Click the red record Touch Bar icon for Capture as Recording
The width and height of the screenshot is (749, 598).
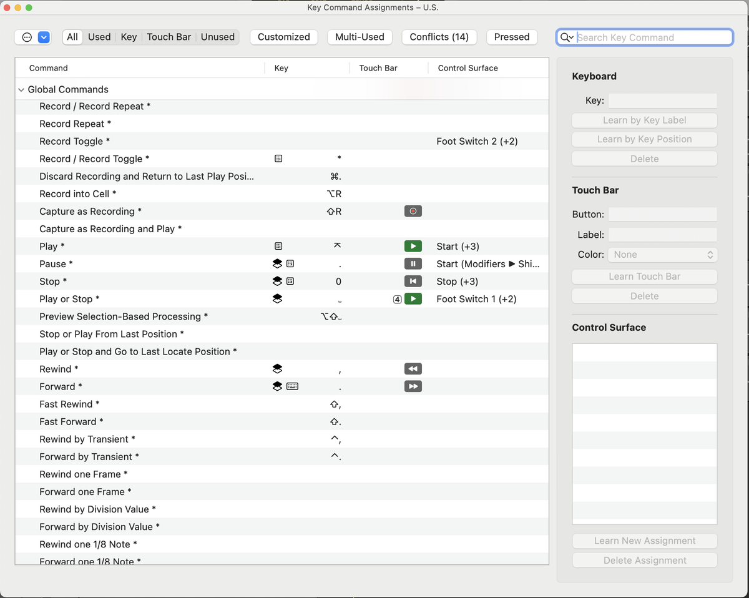coord(413,211)
